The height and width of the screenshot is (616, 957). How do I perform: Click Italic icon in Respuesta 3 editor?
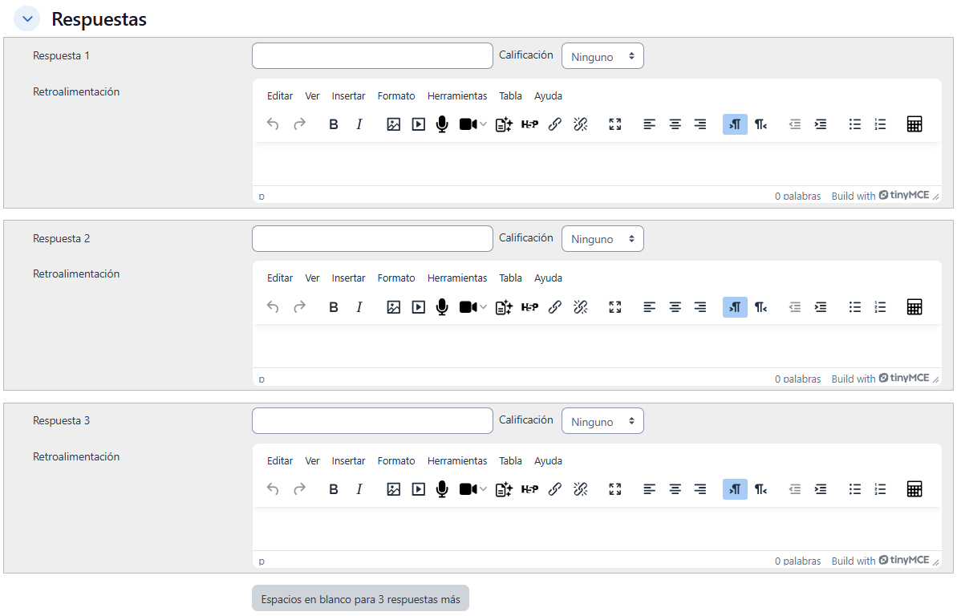[359, 489]
